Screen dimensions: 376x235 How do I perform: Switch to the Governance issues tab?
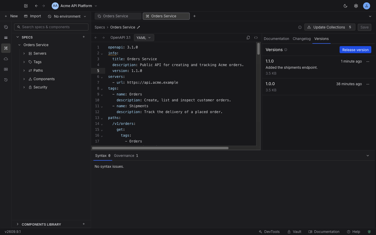point(126,156)
